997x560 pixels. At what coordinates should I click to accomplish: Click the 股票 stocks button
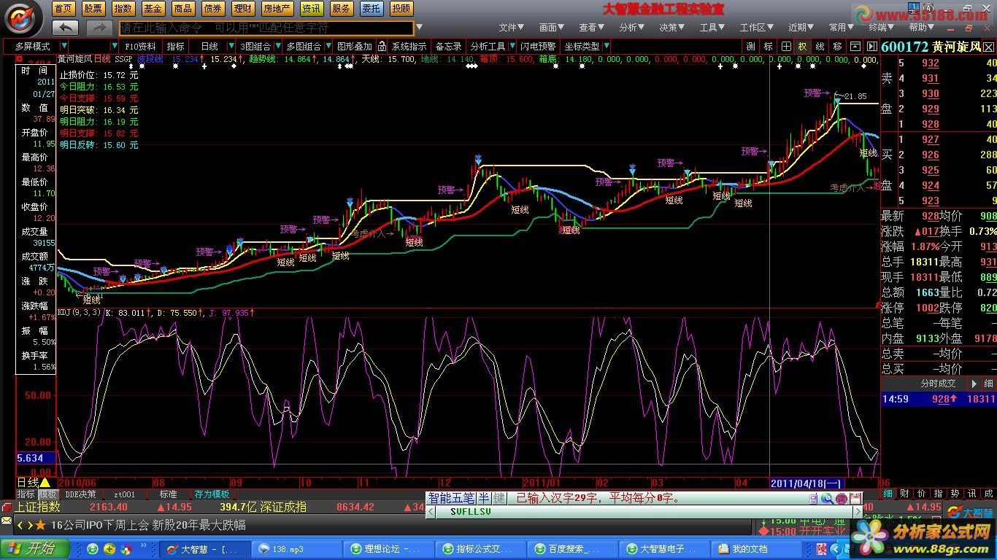click(93, 9)
